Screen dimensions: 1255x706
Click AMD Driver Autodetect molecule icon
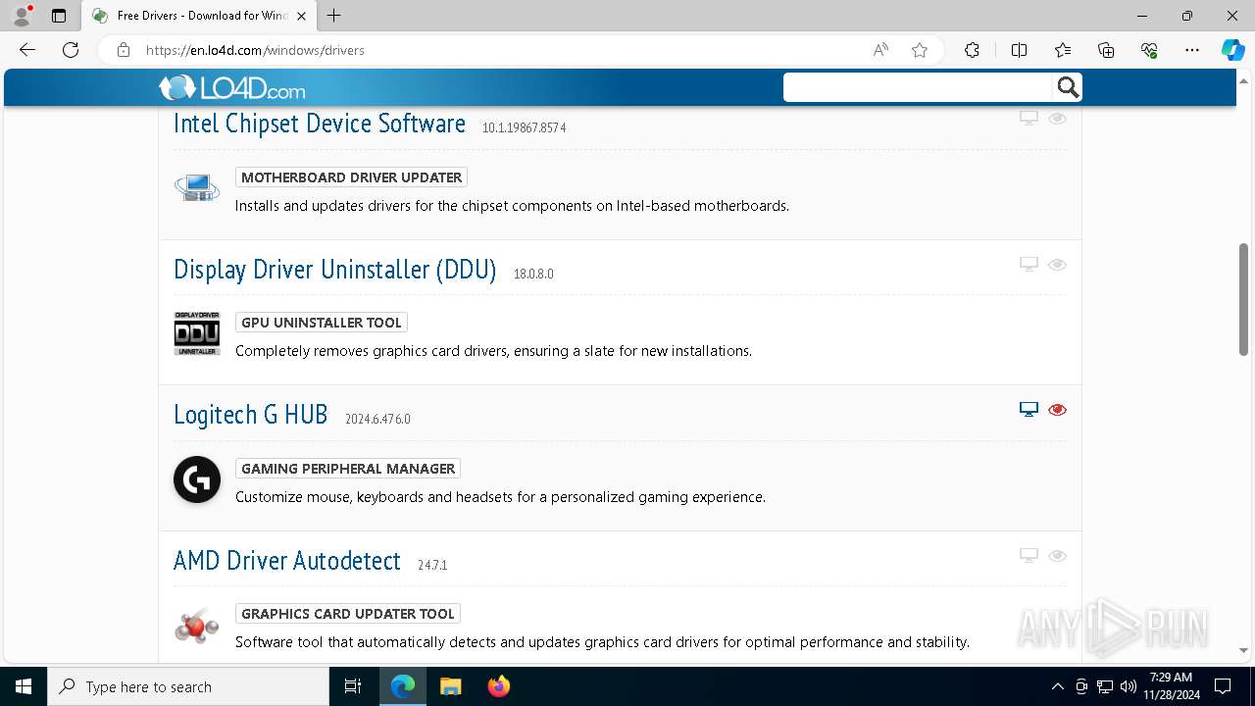197,626
